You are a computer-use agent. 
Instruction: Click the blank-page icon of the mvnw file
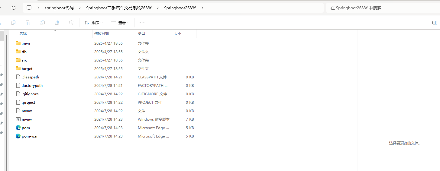point(18,111)
